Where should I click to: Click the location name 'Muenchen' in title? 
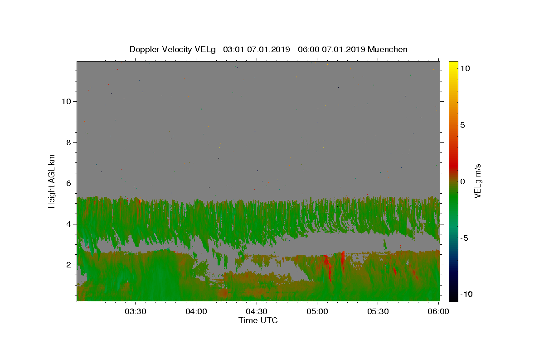coord(388,49)
